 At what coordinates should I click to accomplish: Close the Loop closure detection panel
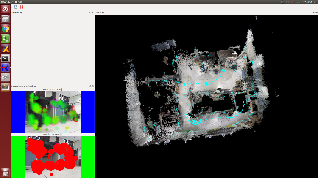pyautogui.click(x=93, y=86)
